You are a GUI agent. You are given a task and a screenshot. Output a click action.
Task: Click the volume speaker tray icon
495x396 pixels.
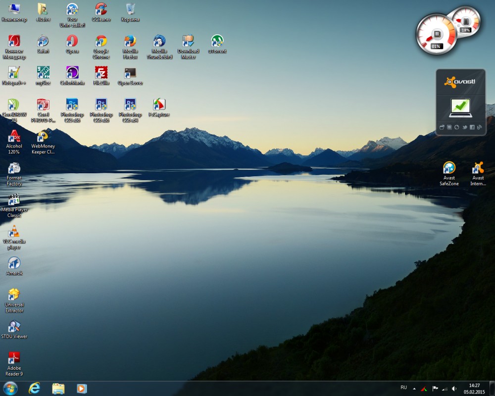(x=455, y=389)
